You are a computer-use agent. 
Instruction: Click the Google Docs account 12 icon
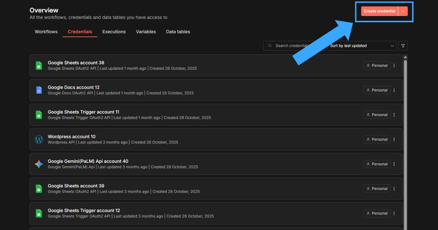point(39,90)
